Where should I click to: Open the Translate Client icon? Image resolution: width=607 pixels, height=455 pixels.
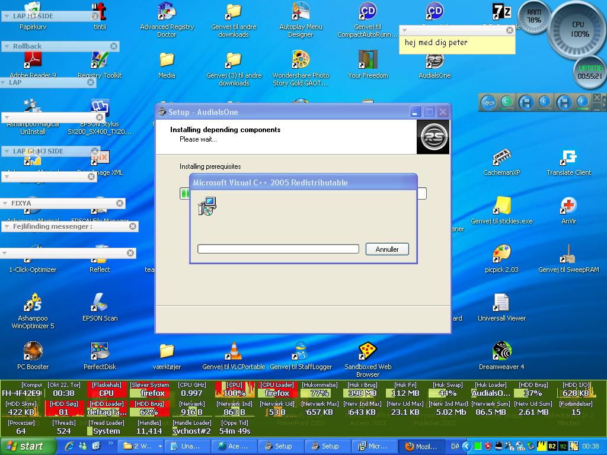coord(568,158)
